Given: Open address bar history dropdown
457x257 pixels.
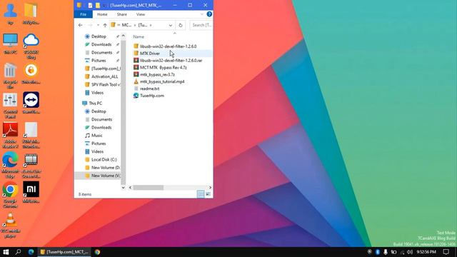Looking at the screenshot, I should coord(171,26).
